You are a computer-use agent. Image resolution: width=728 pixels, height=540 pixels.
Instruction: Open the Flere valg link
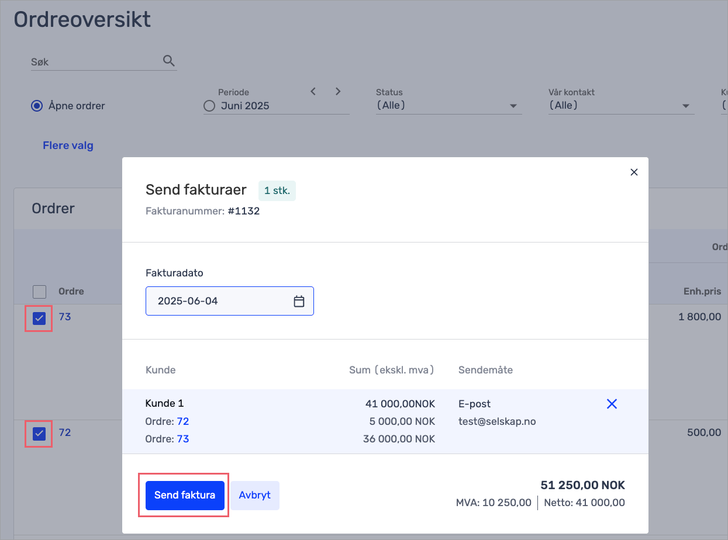coord(68,146)
